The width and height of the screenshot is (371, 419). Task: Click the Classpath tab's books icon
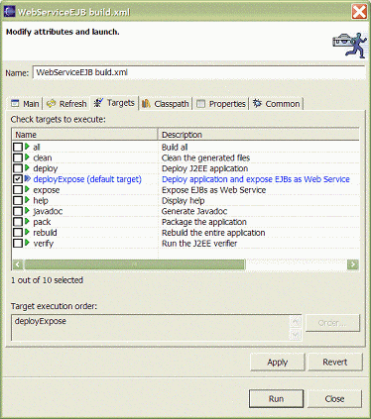[x=146, y=104]
